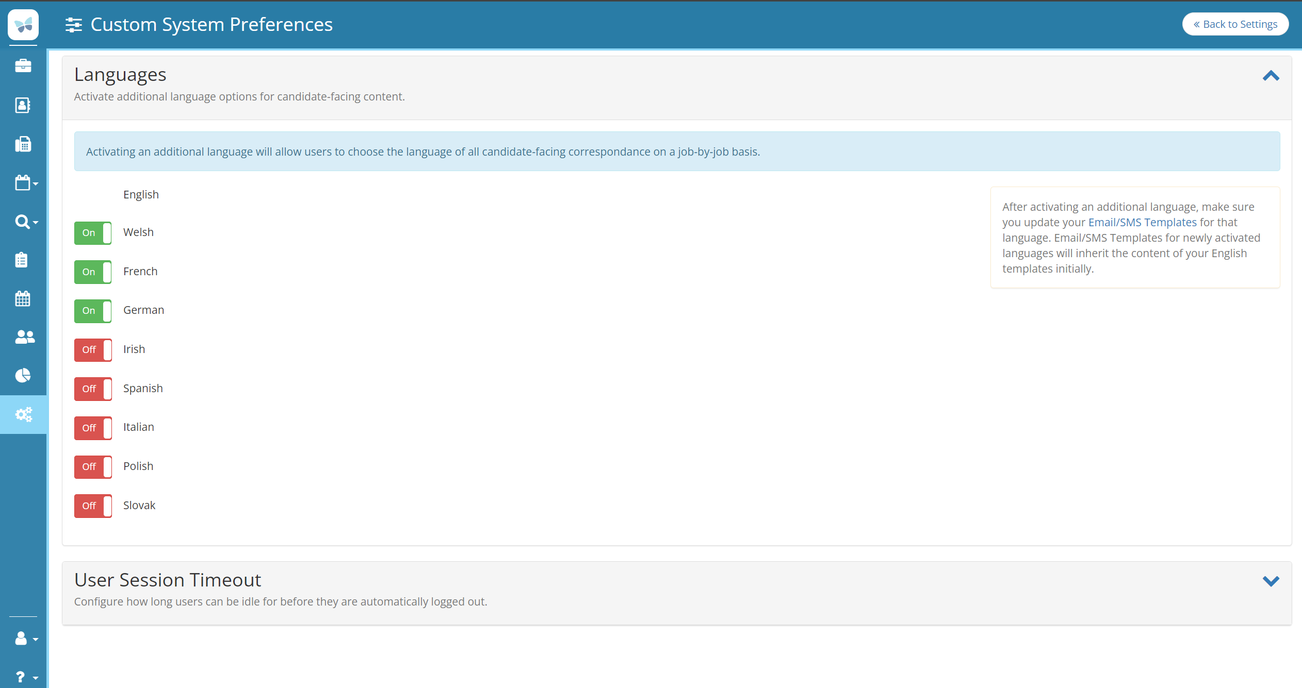The width and height of the screenshot is (1302, 688).
Task: Click the blue language activation info banner
Action: 676,152
